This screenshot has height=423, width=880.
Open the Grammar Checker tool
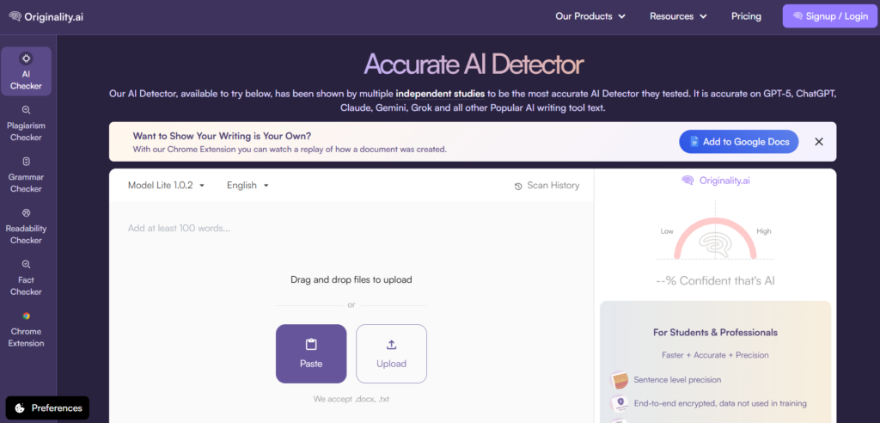(x=26, y=175)
